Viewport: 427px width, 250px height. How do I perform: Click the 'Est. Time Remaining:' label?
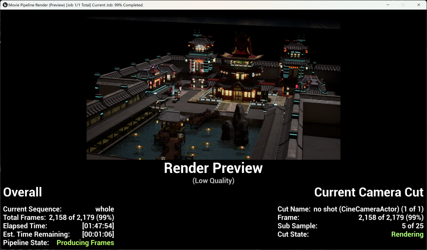point(37,235)
